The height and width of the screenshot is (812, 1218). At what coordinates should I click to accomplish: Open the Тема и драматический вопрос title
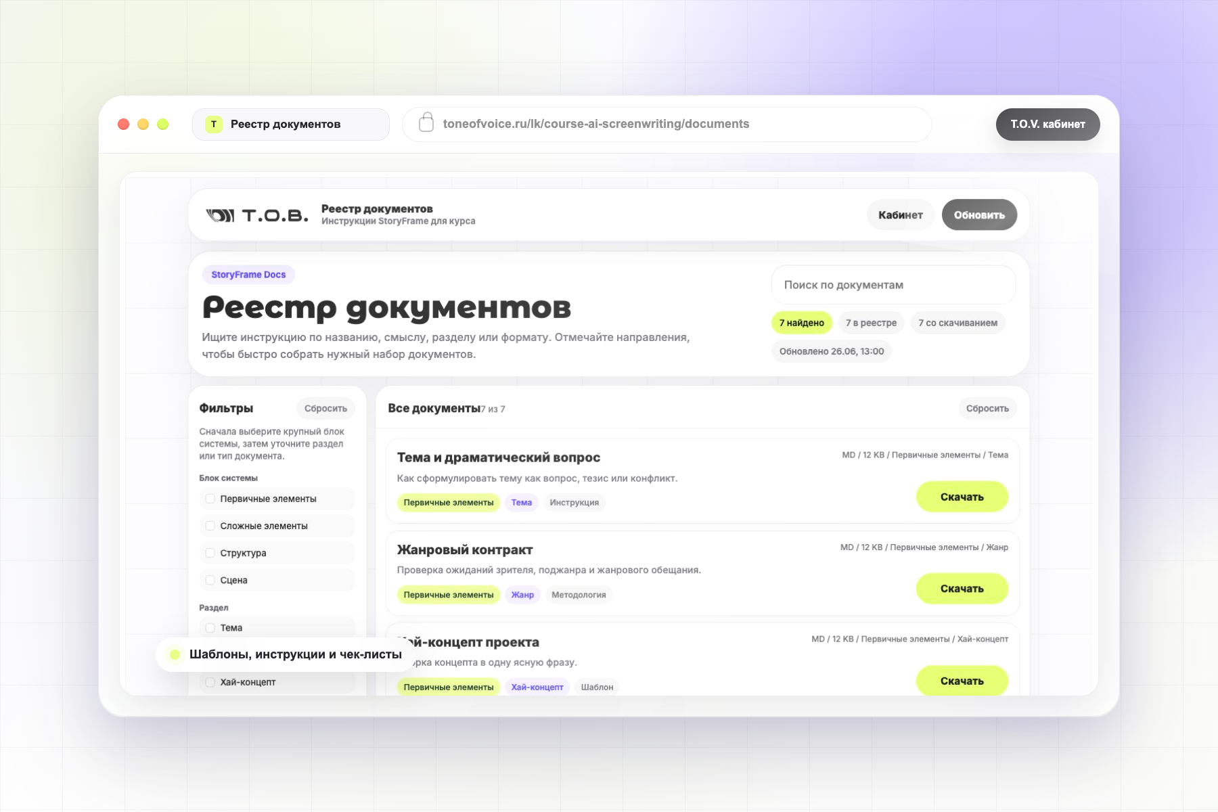[x=498, y=457]
